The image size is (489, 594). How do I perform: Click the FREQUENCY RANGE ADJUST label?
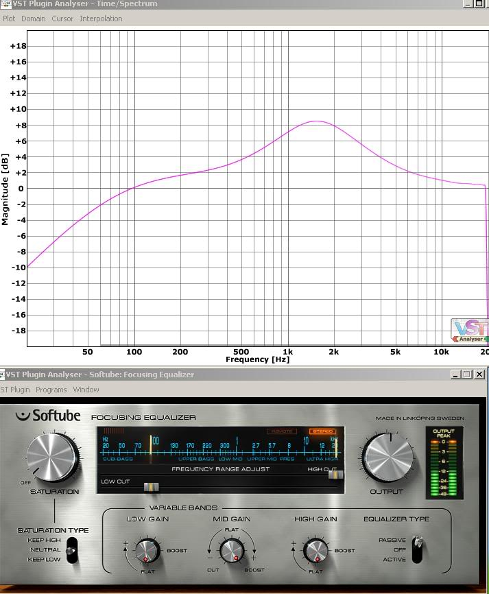220,469
